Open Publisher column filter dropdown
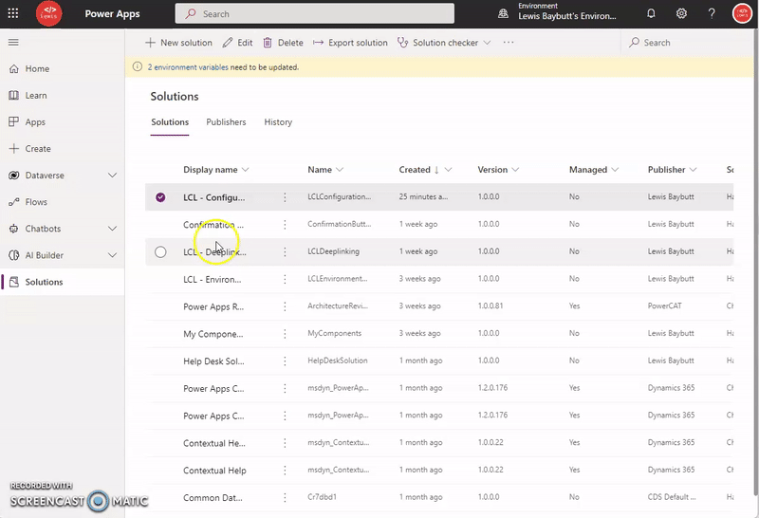 coord(694,170)
